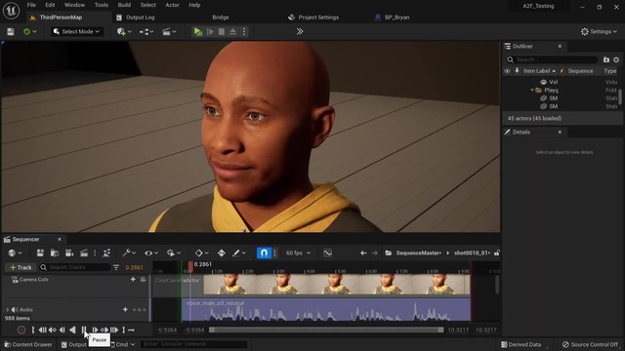Screen dimensions: 625x351
Task: Click the SequenceMaster breadcrumb
Action: click(x=418, y=253)
